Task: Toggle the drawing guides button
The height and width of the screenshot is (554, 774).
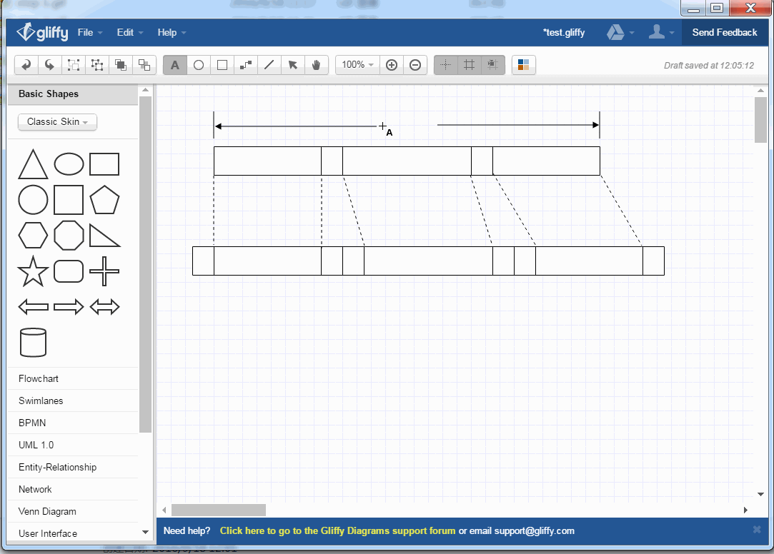Action: (445, 65)
